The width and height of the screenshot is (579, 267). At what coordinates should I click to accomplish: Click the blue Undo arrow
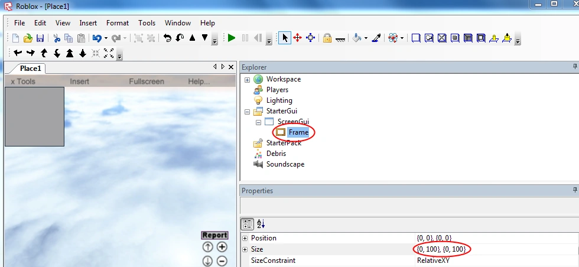(x=97, y=38)
